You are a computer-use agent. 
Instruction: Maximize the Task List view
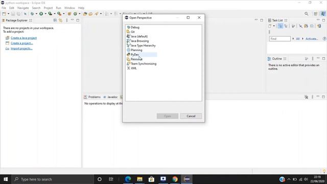point(323,20)
